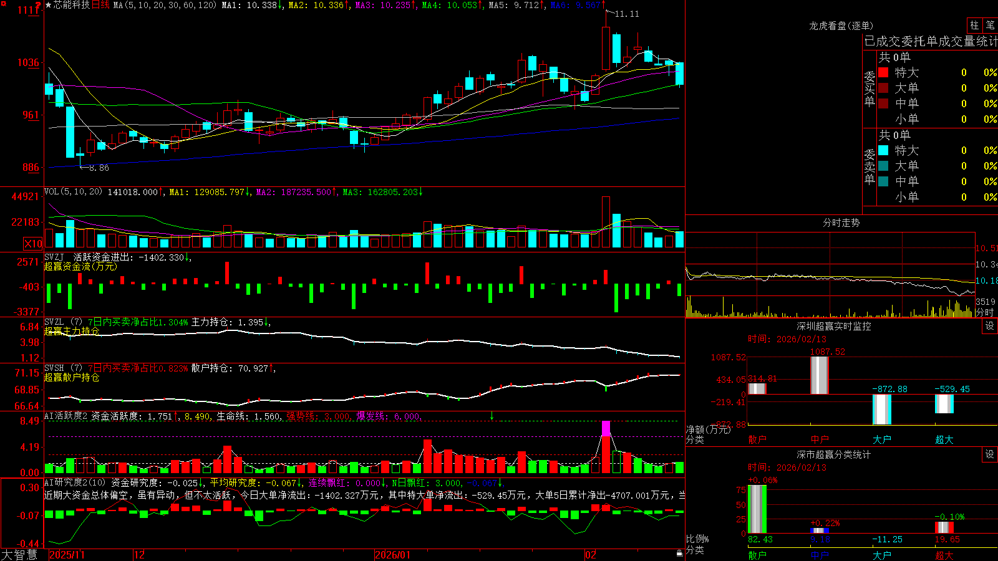Select the 12 month timeline marker
Screen dimensions: 998x561
[x=139, y=555]
